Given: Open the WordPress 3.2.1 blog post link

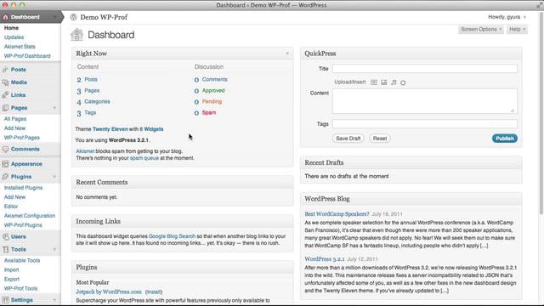Looking at the screenshot, I should pos(325,259).
